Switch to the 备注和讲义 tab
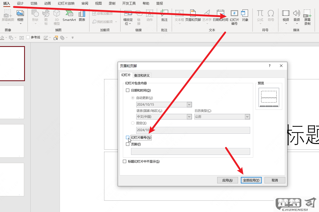This screenshot has width=319, height=212. 142,75
